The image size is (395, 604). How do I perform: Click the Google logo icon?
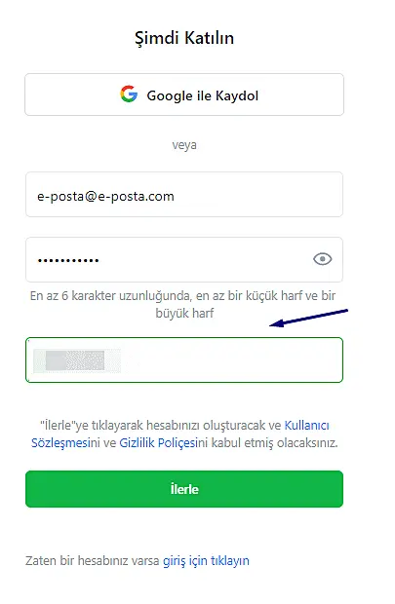129,94
